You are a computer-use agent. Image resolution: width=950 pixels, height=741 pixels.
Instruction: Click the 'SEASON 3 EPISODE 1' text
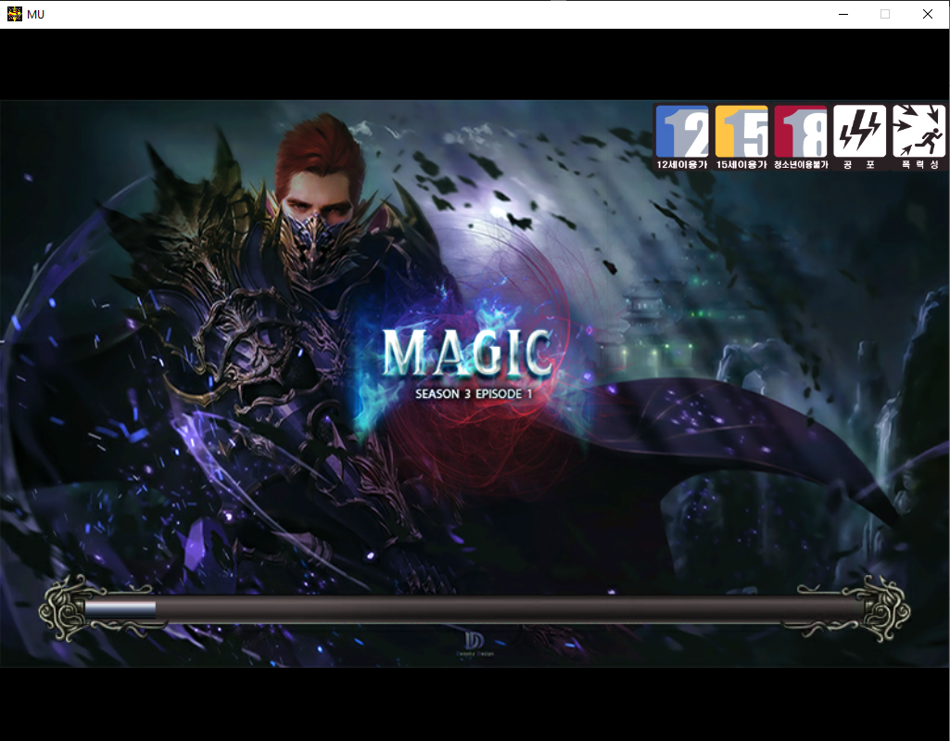pos(474,394)
